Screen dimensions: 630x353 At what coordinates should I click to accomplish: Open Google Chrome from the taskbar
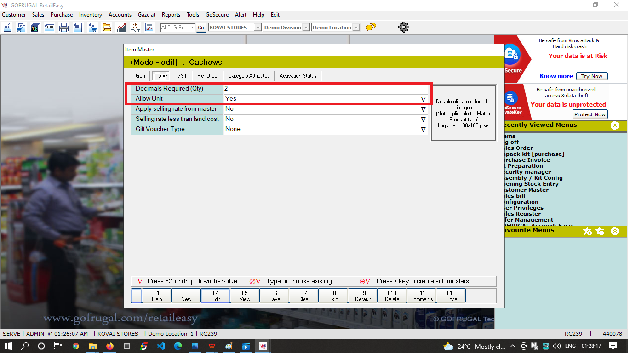coord(76,346)
